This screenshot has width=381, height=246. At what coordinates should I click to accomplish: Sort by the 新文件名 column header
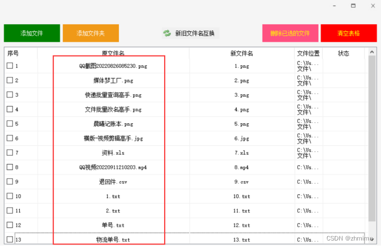click(x=241, y=53)
